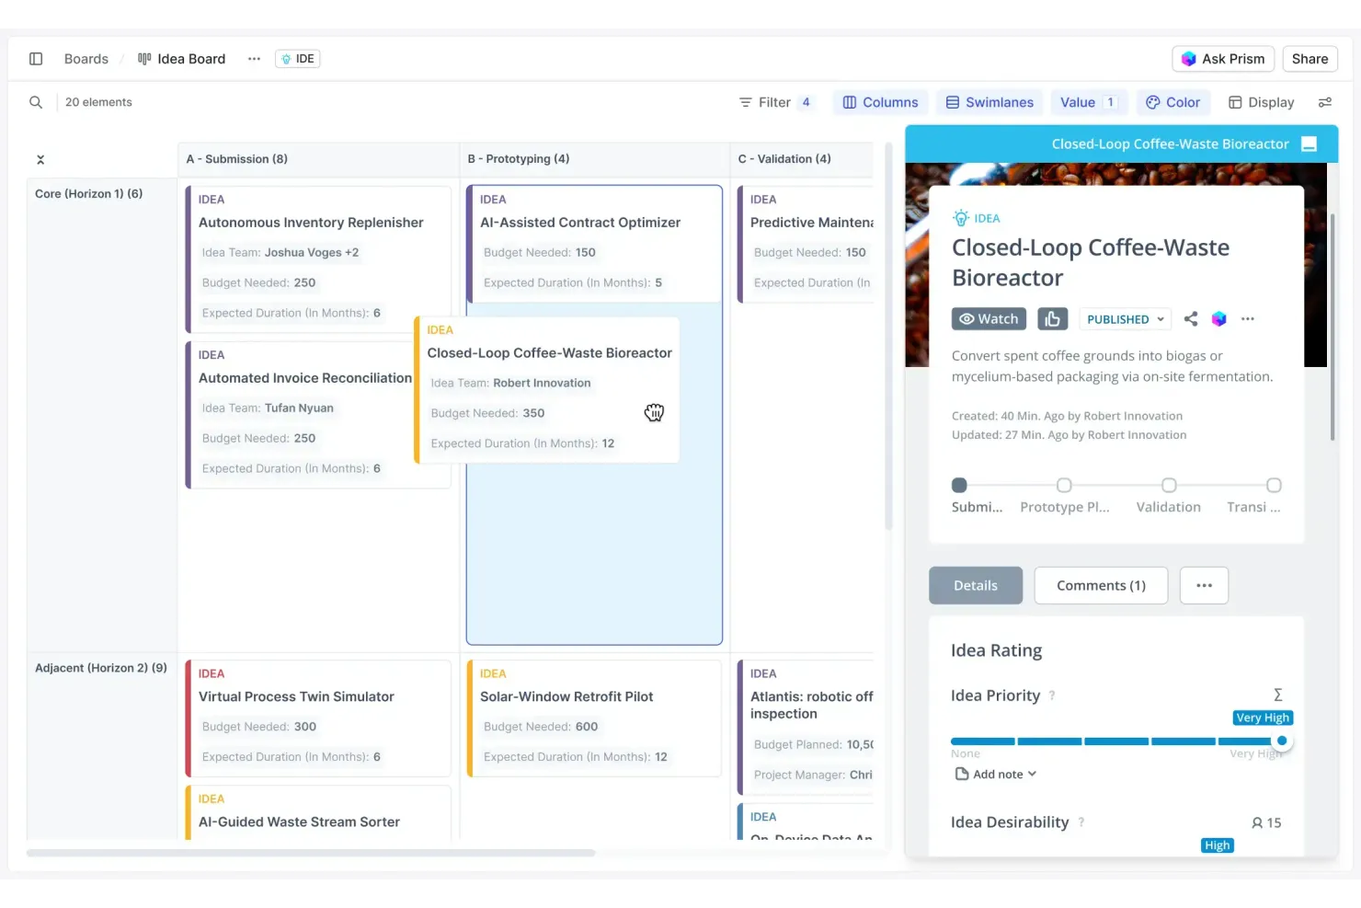Open the Columns configuration

coord(881,102)
